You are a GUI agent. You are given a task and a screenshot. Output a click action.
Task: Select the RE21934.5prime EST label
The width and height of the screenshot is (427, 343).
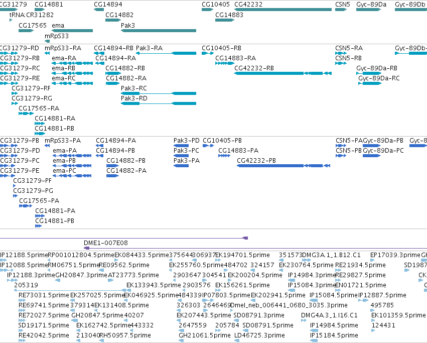[361, 265]
